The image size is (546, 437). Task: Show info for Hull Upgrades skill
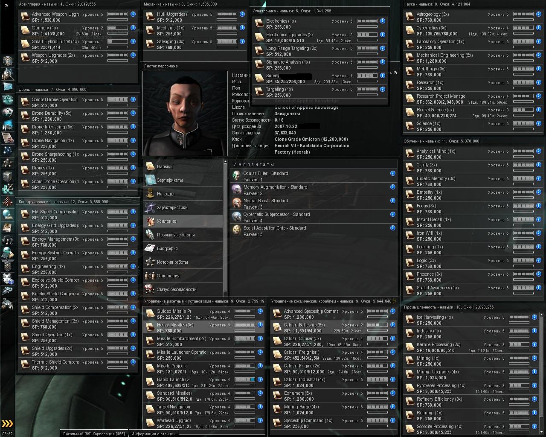(242, 14)
